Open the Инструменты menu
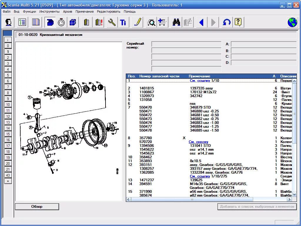The width and height of the screenshot is (301, 226). [x=49, y=11]
